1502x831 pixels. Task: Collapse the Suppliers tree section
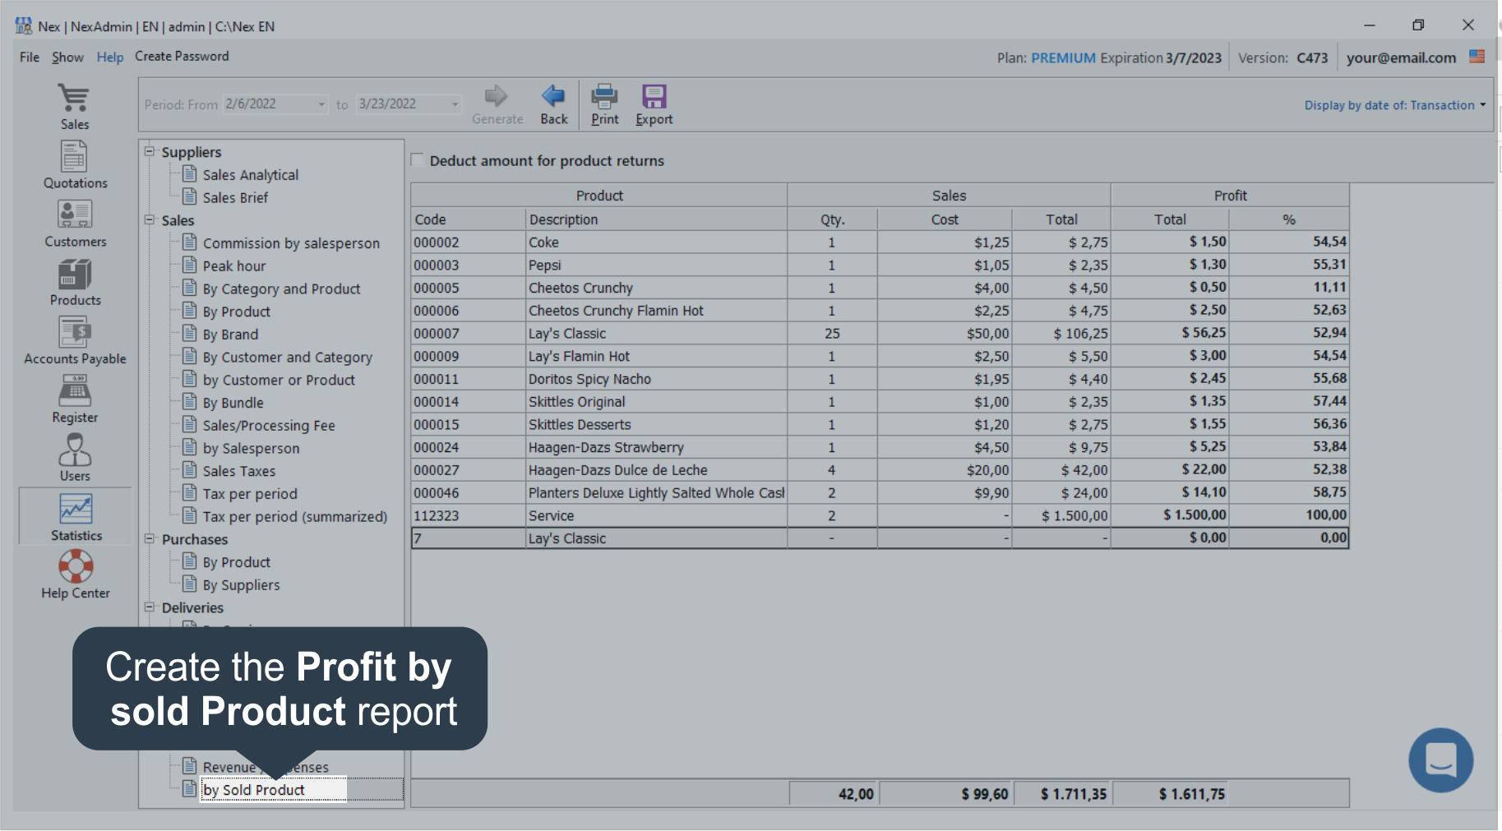(x=149, y=151)
